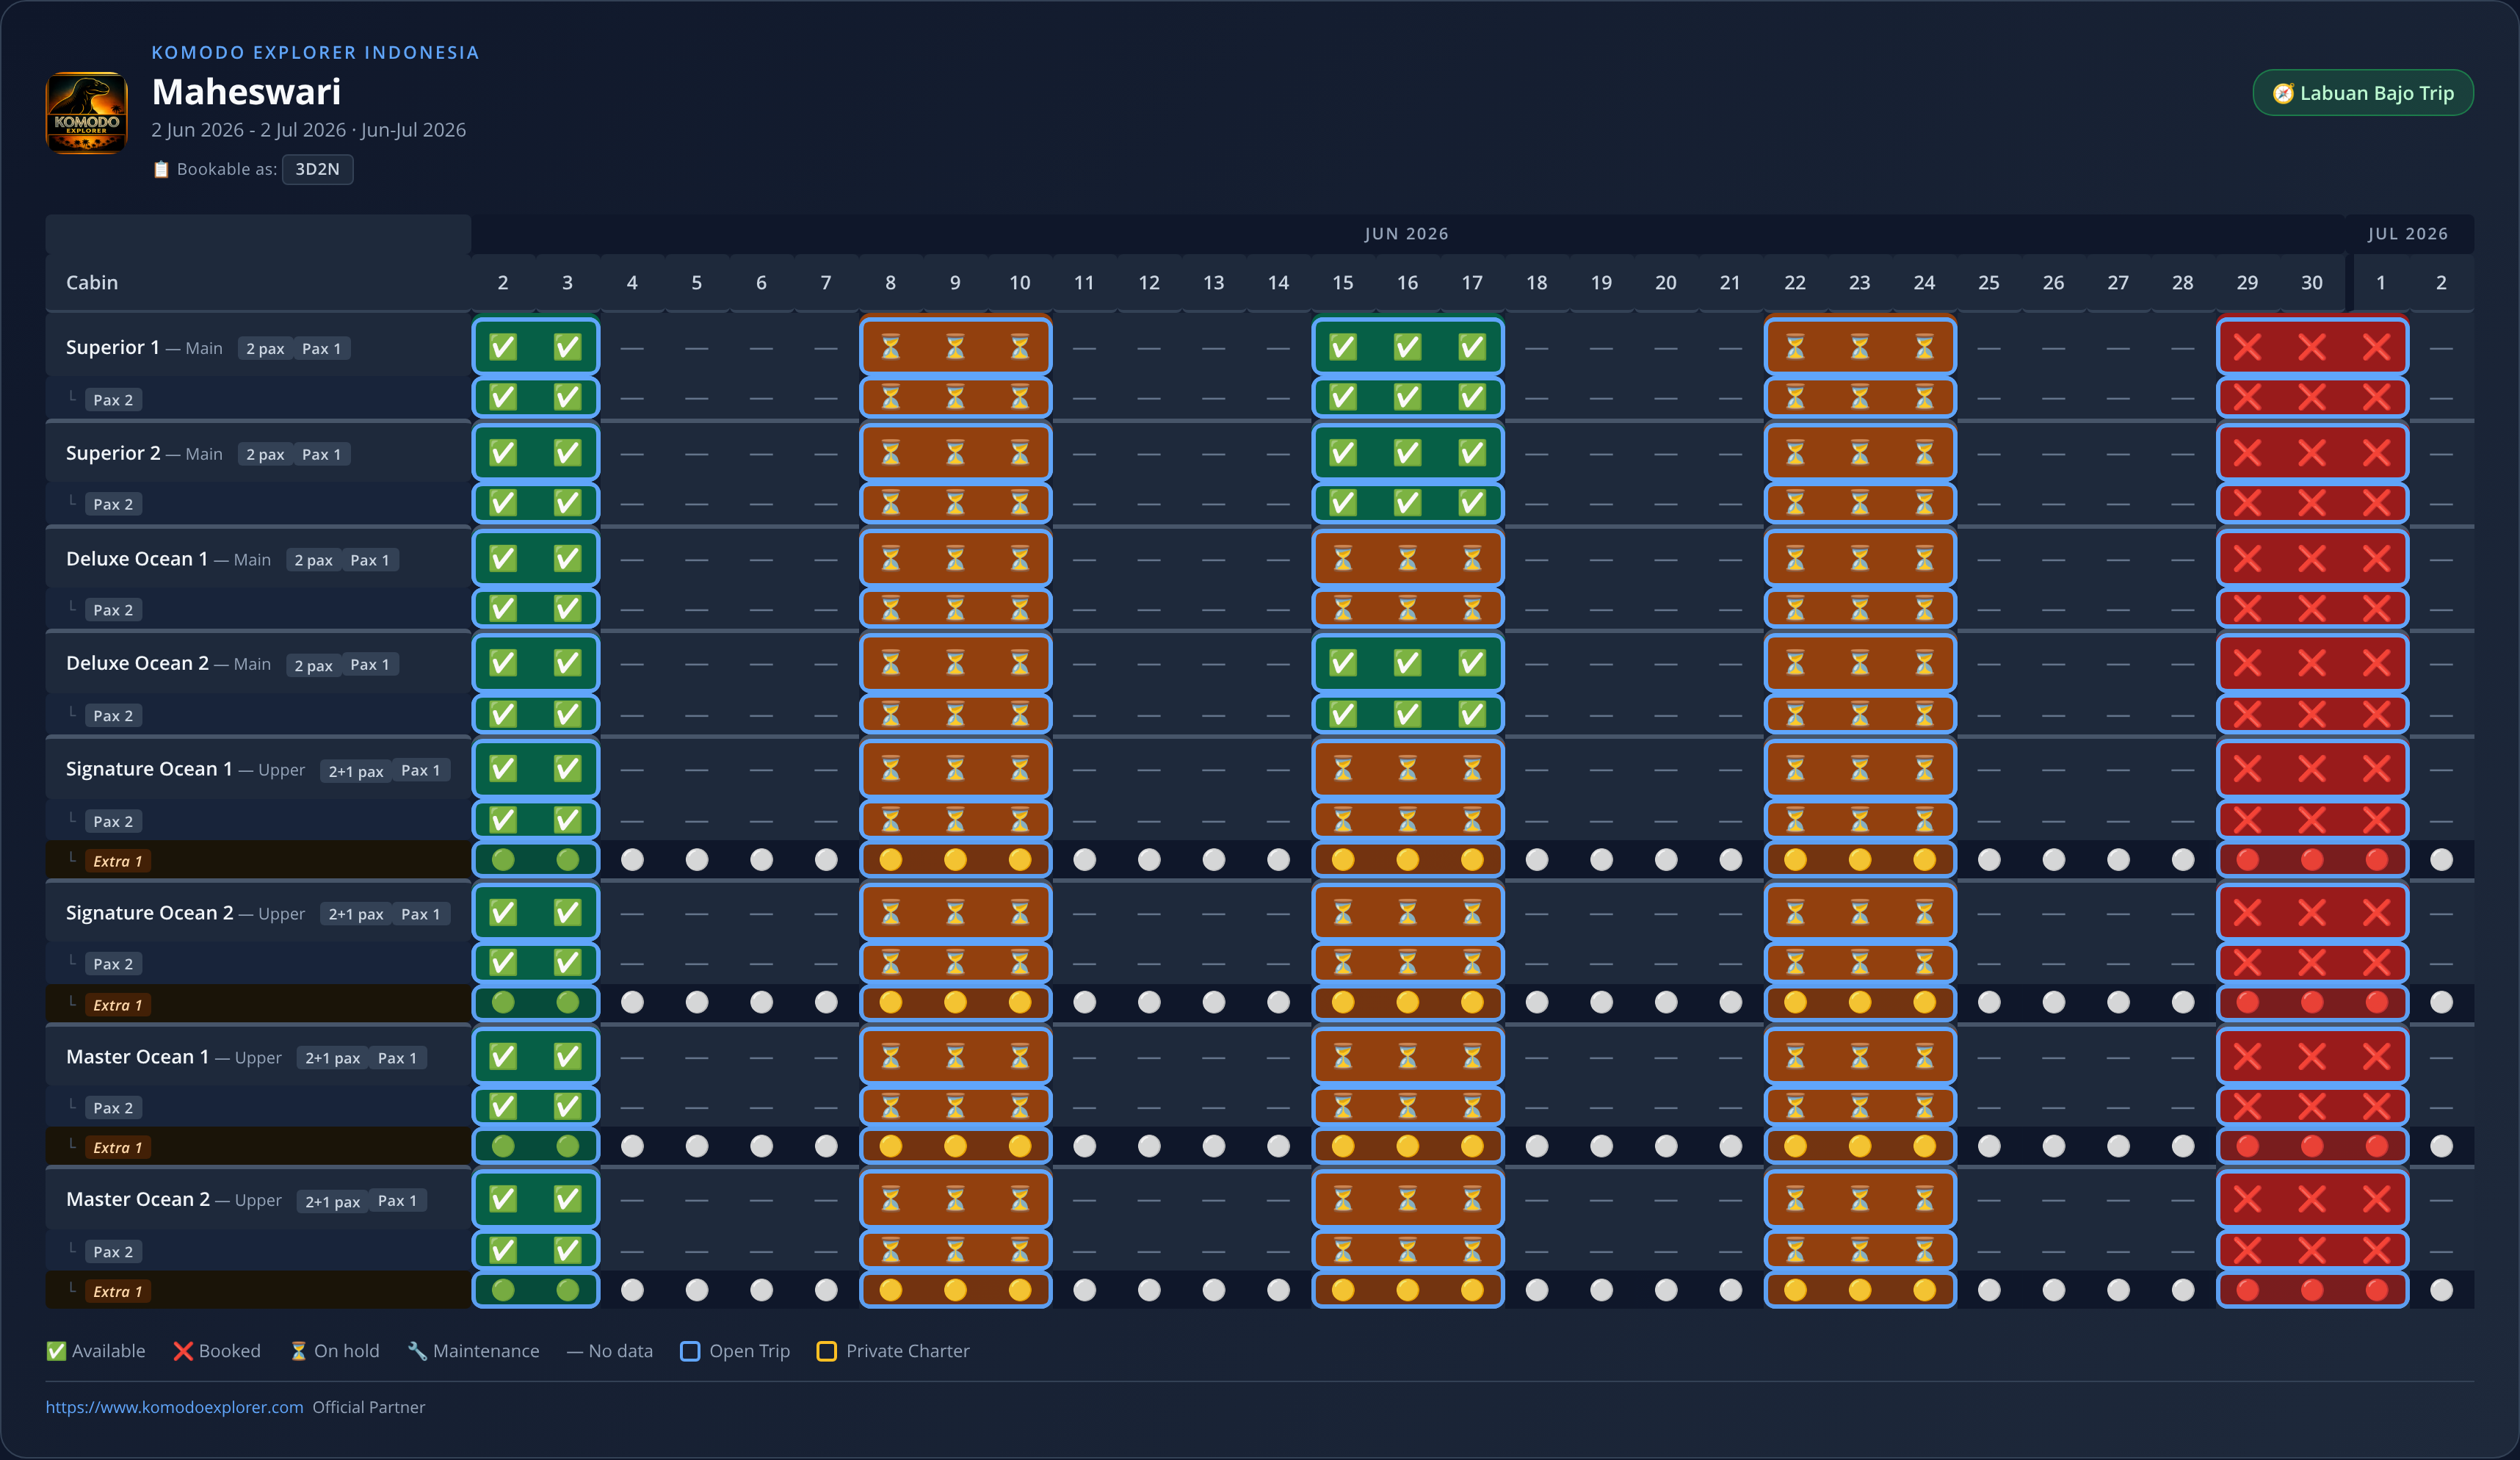The height and width of the screenshot is (1460, 2520).
Task: Click the red dot for Signature Ocean 2 Extra 1 on June 29
Action: (2247, 1002)
